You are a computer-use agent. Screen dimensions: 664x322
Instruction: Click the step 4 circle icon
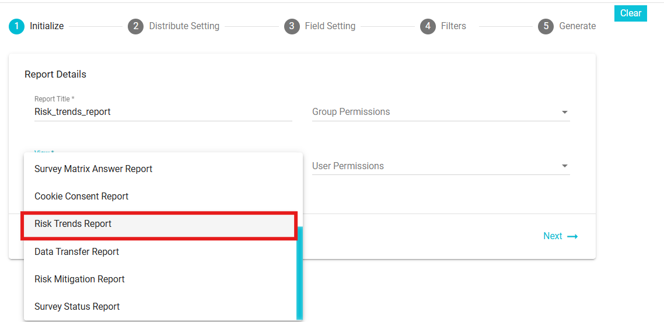click(428, 26)
